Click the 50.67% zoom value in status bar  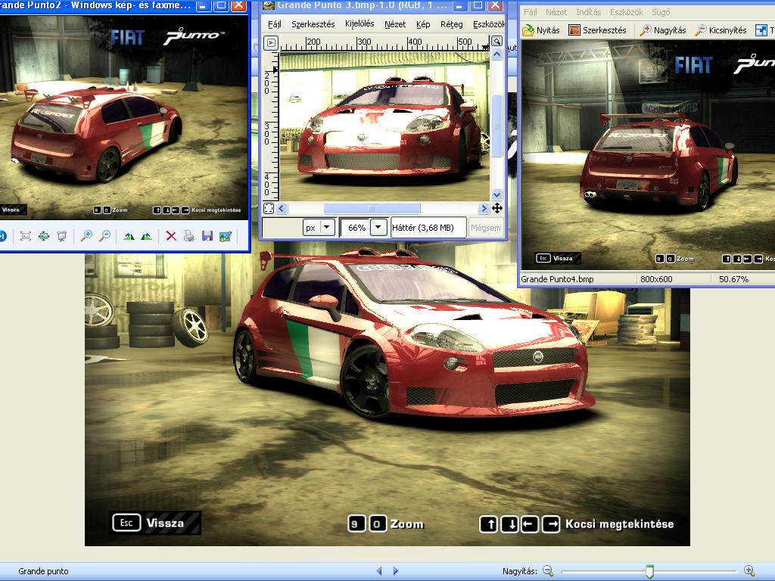tap(733, 279)
